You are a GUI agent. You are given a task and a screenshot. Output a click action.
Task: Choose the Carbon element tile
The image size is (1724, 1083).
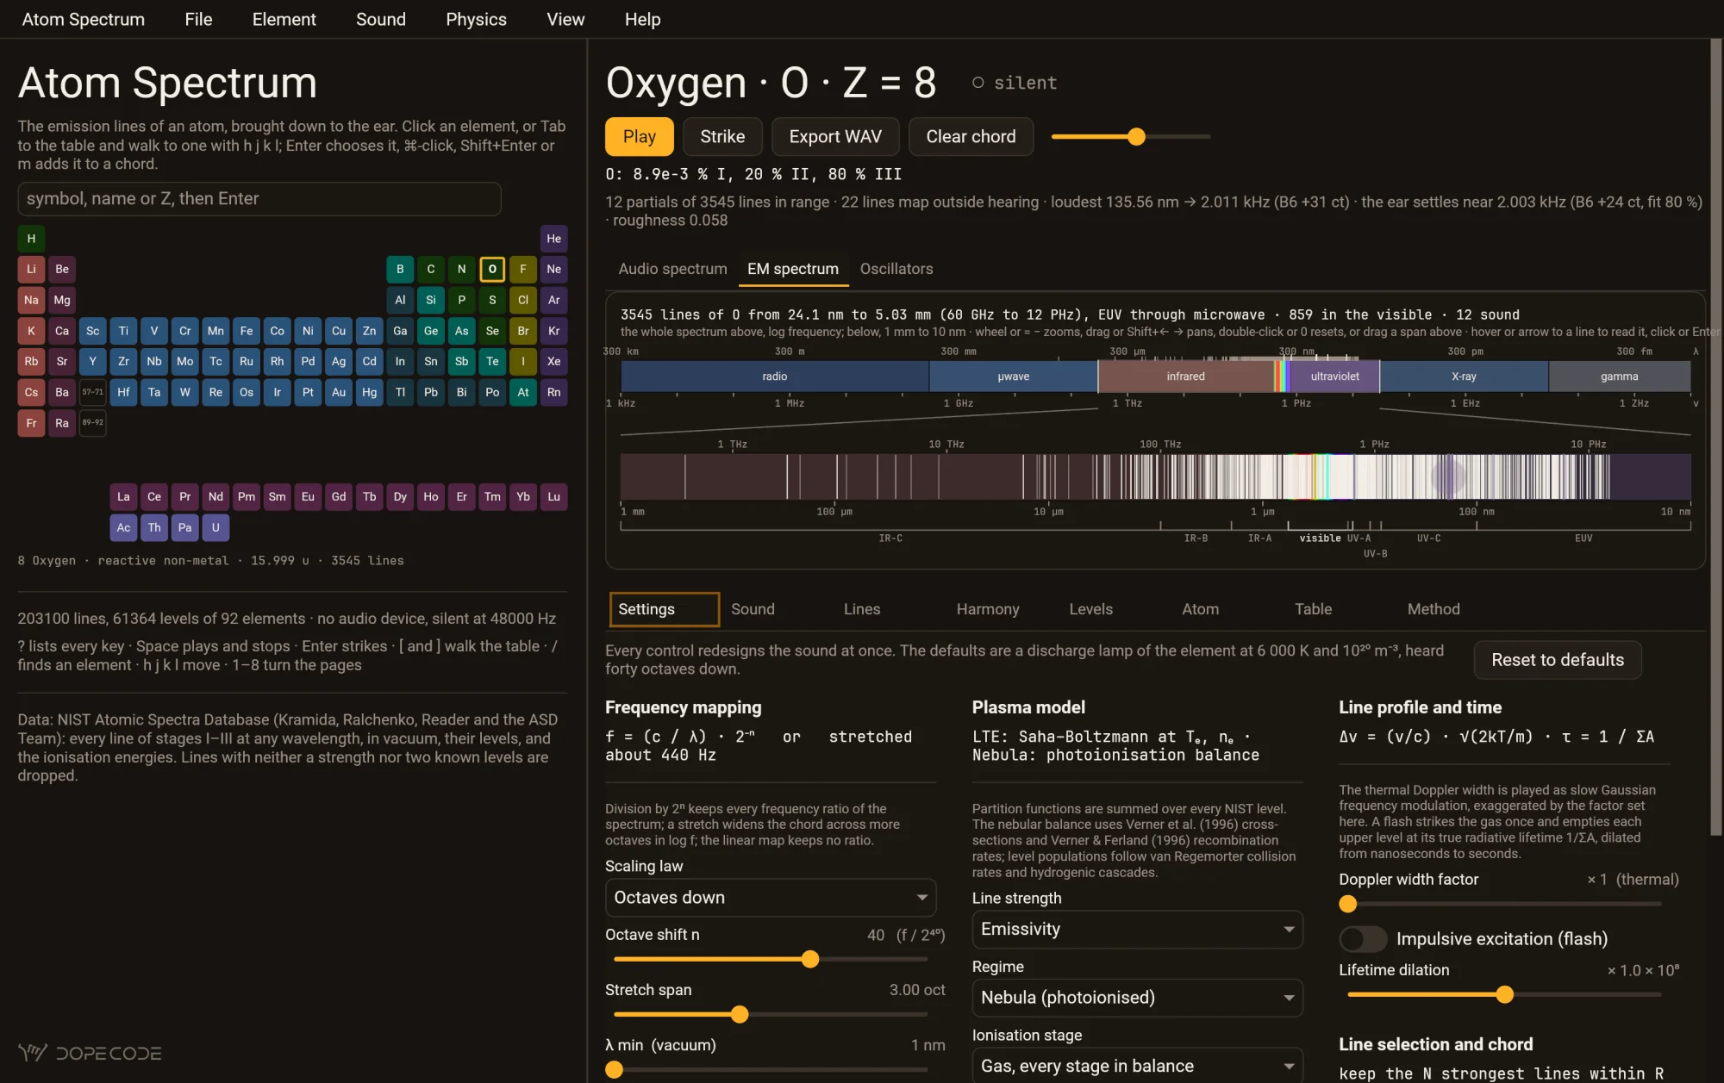click(x=430, y=269)
